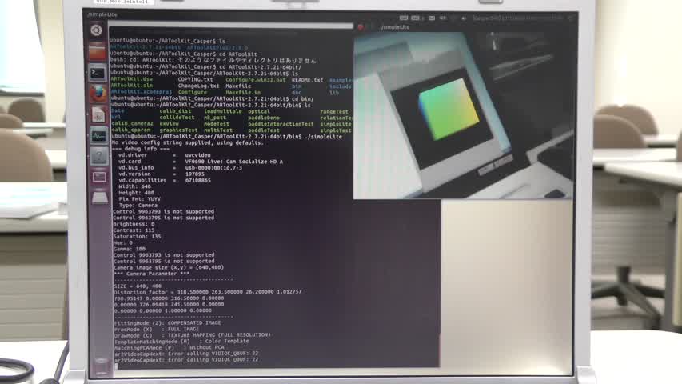Viewport: 682px width, 384px height.
Task: Open System Monitor launcher icon
Action: 98,136
